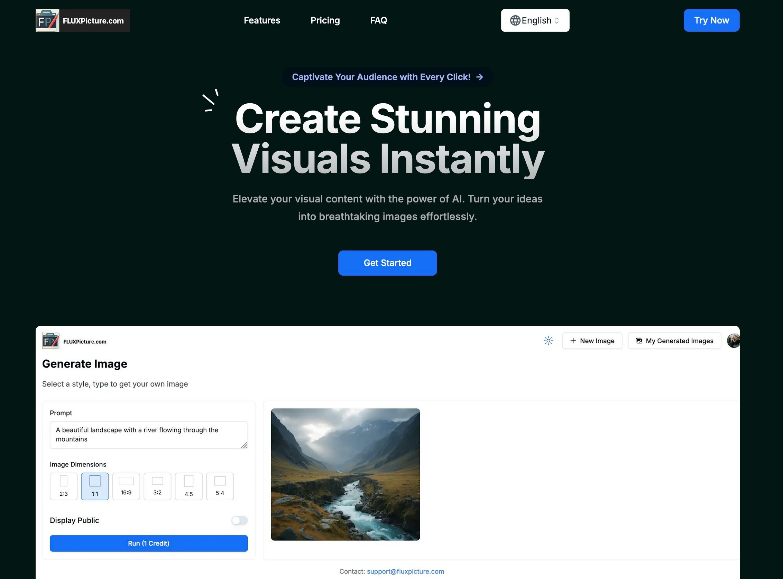Viewport: 783px width, 579px height.
Task: Select the 1:1 square image dimension
Action: [95, 486]
